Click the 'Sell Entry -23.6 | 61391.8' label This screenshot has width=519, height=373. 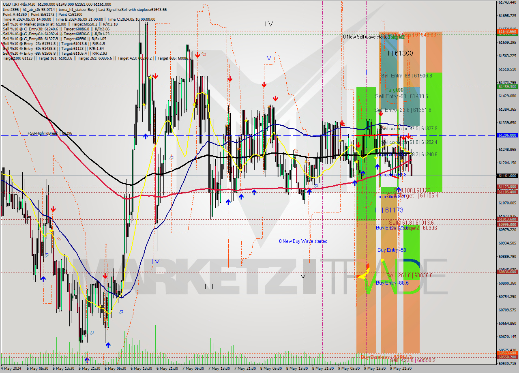[x=403, y=110]
